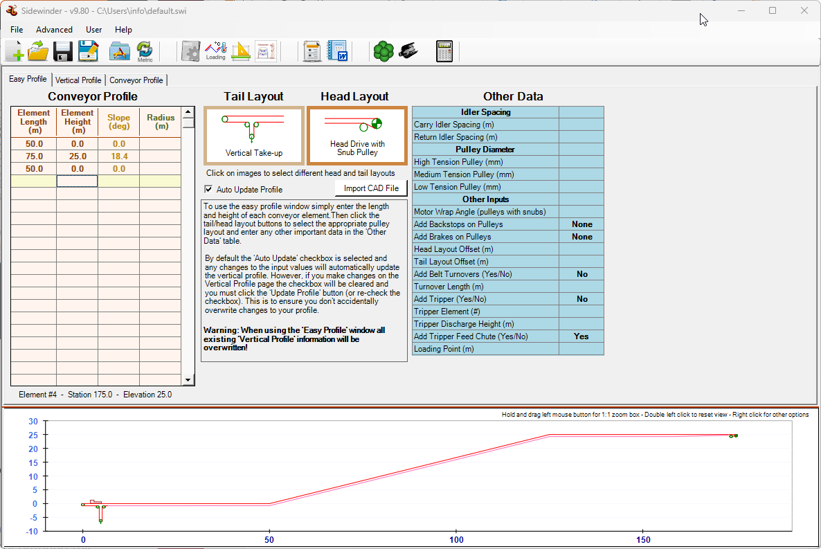
Task: Uncheck the Auto Update Profile checkbox
Action: pos(208,190)
